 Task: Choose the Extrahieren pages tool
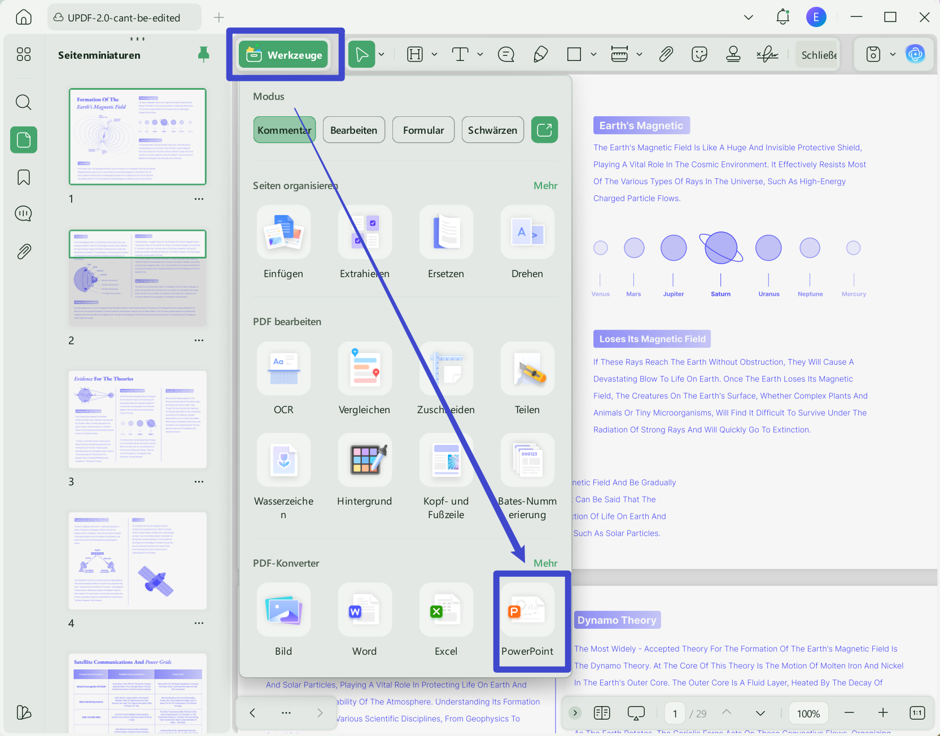coord(365,243)
